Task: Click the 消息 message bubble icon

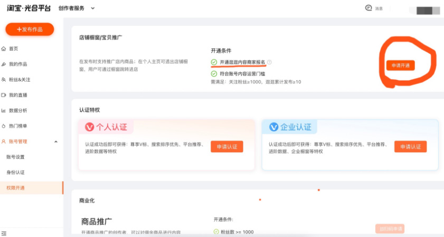Action: (369, 8)
